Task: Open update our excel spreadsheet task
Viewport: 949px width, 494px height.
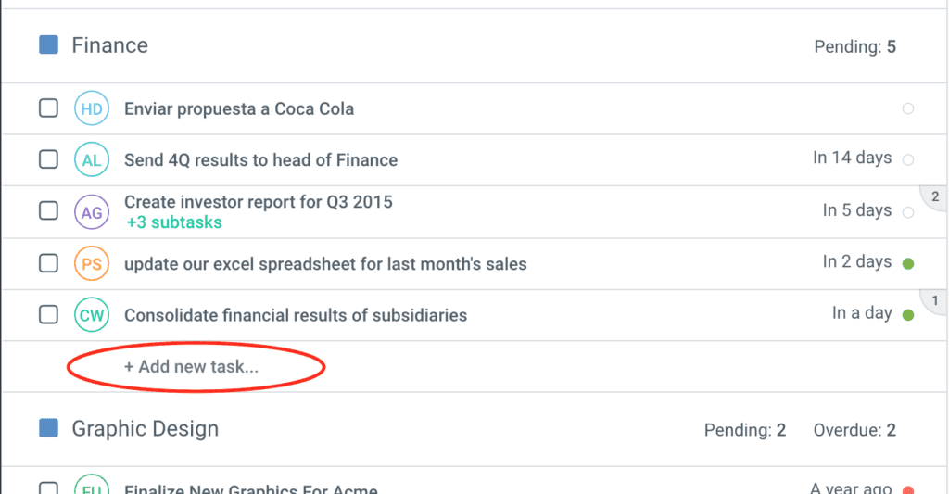Action: pos(325,264)
